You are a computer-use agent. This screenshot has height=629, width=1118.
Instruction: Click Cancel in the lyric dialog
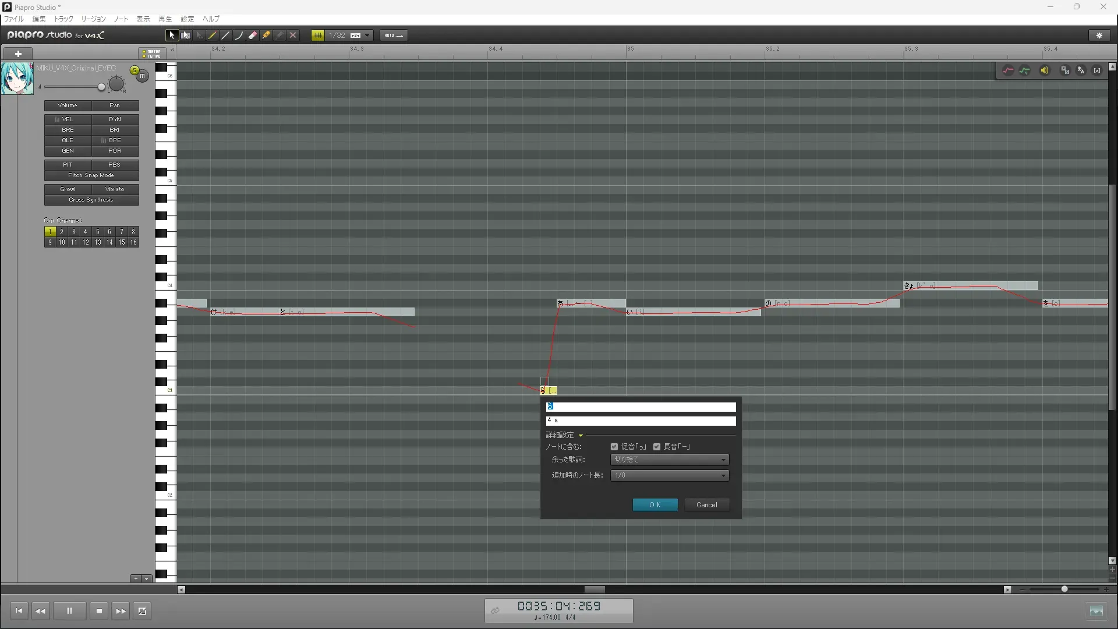(x=706, y=505)
